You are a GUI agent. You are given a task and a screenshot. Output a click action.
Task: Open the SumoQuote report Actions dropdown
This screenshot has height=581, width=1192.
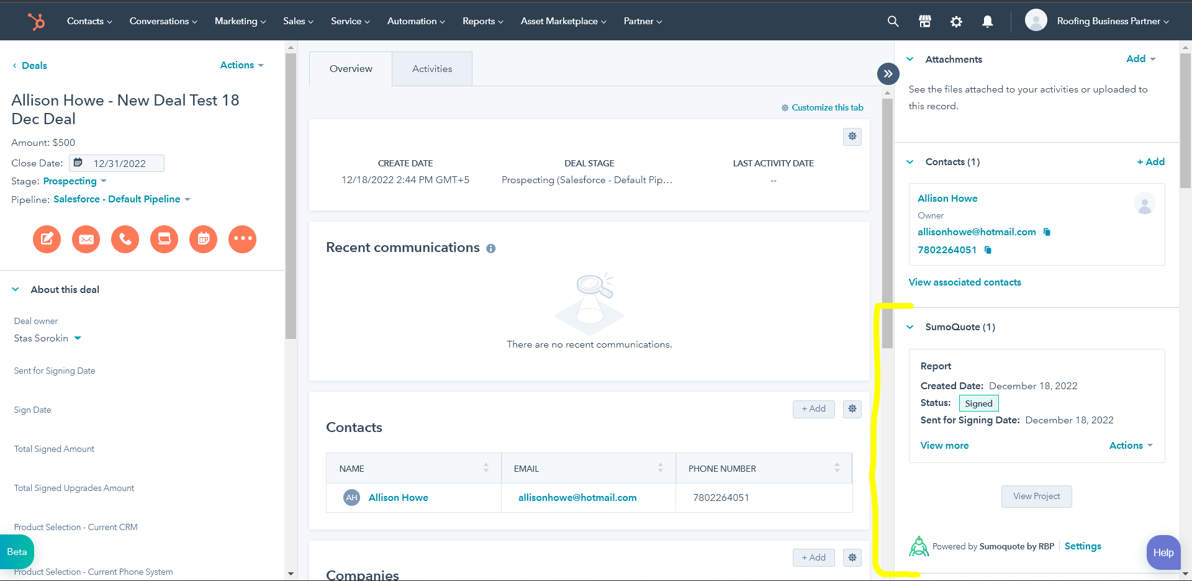(1131, 446)
